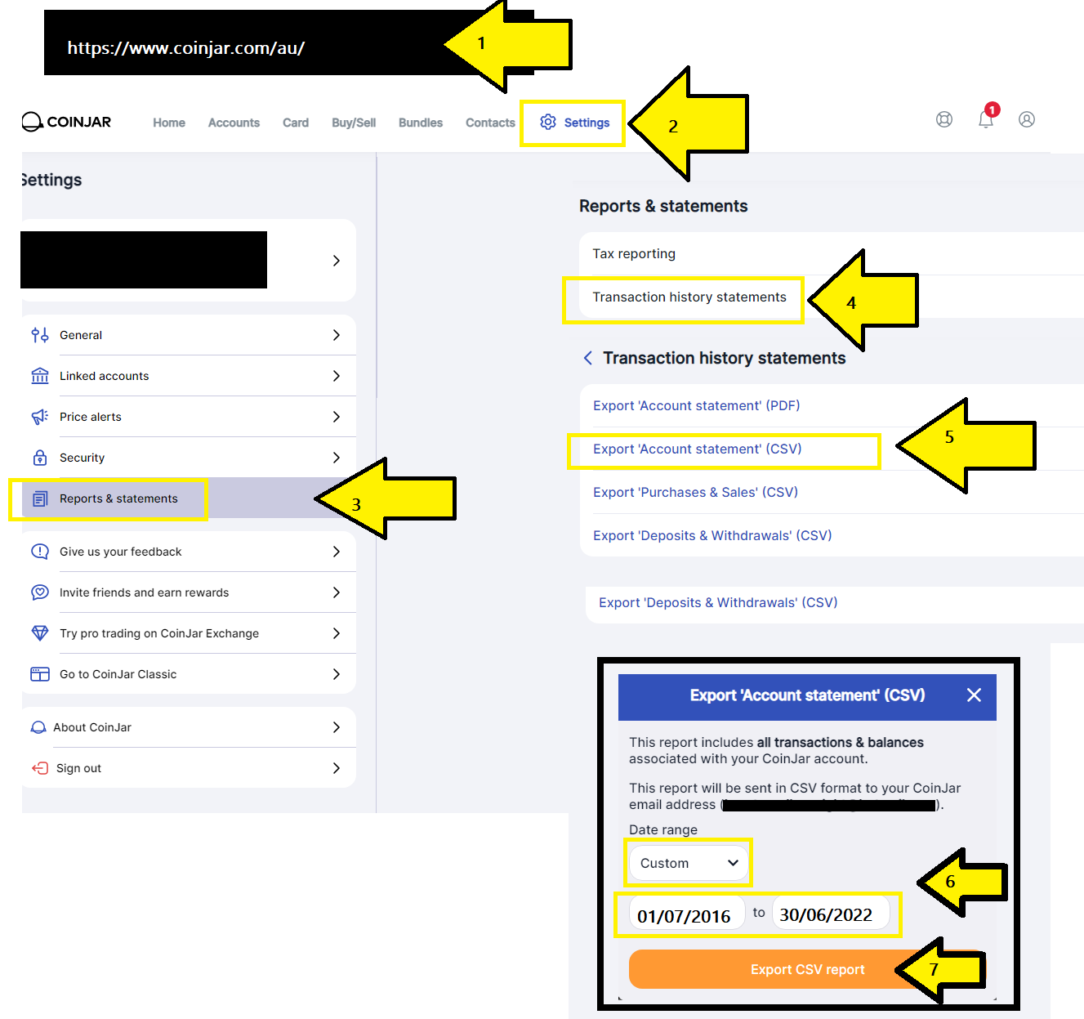Select the Linked accounts label
The image size is (1084, 1019).
tap(105, 376)
